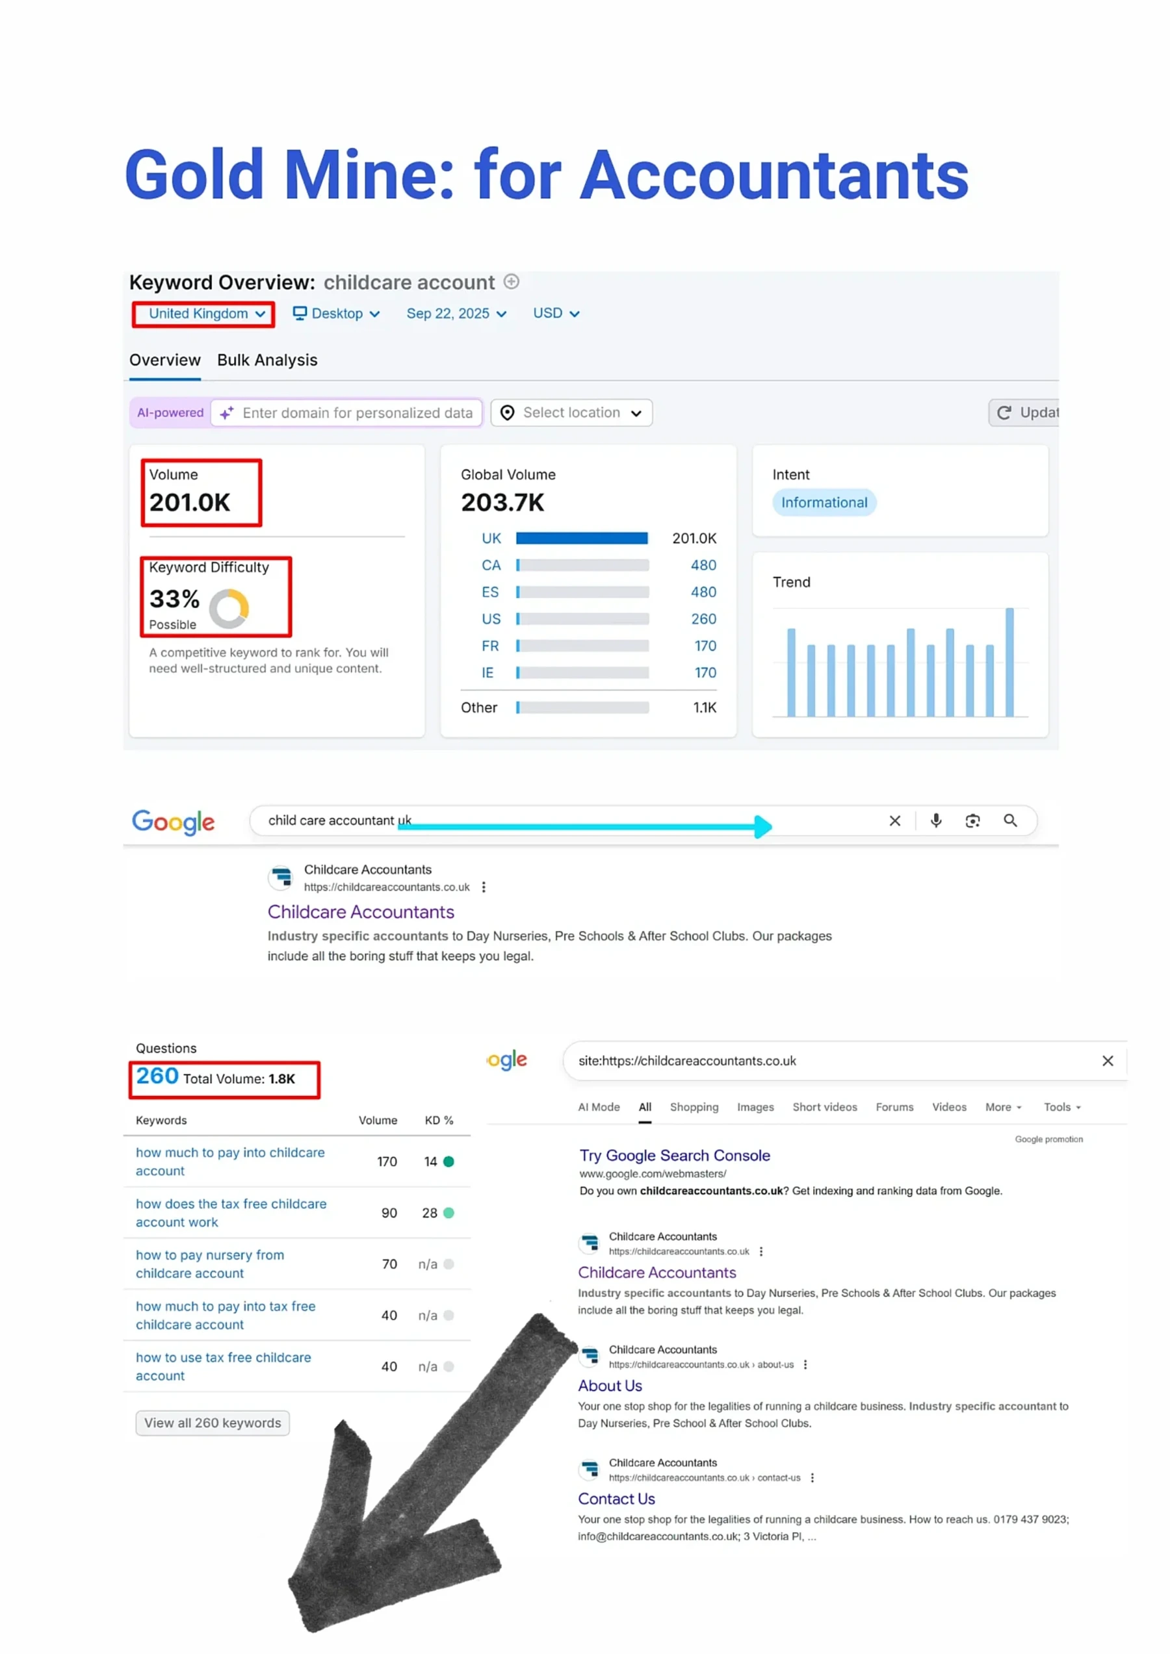The image size is (1170, 1654).
Task: Click the UK global volume bar
Action: pyautogui.click(x=582, y=538)
